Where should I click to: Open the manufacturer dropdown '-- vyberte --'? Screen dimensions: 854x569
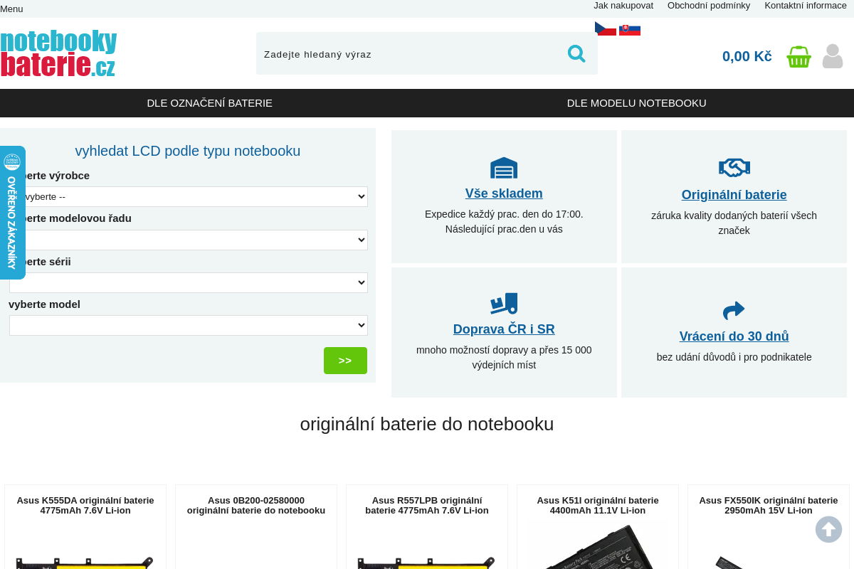(x=189, y=196)
